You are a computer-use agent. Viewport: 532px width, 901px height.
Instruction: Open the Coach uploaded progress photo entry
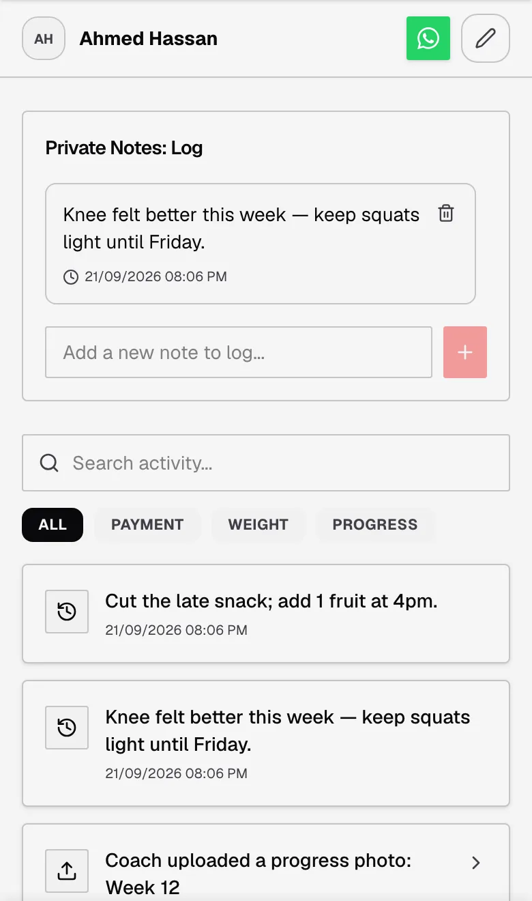click(x=266, y=863)
